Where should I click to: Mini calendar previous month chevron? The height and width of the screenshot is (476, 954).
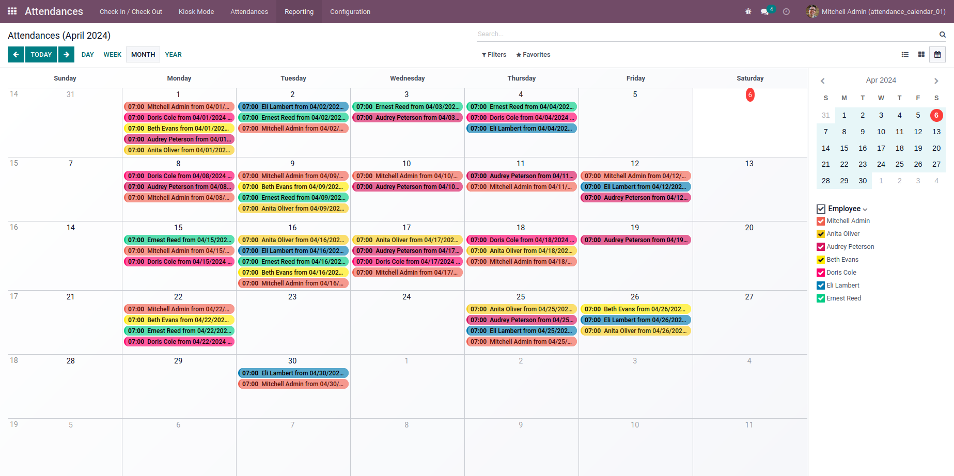(x=823, y=81)
